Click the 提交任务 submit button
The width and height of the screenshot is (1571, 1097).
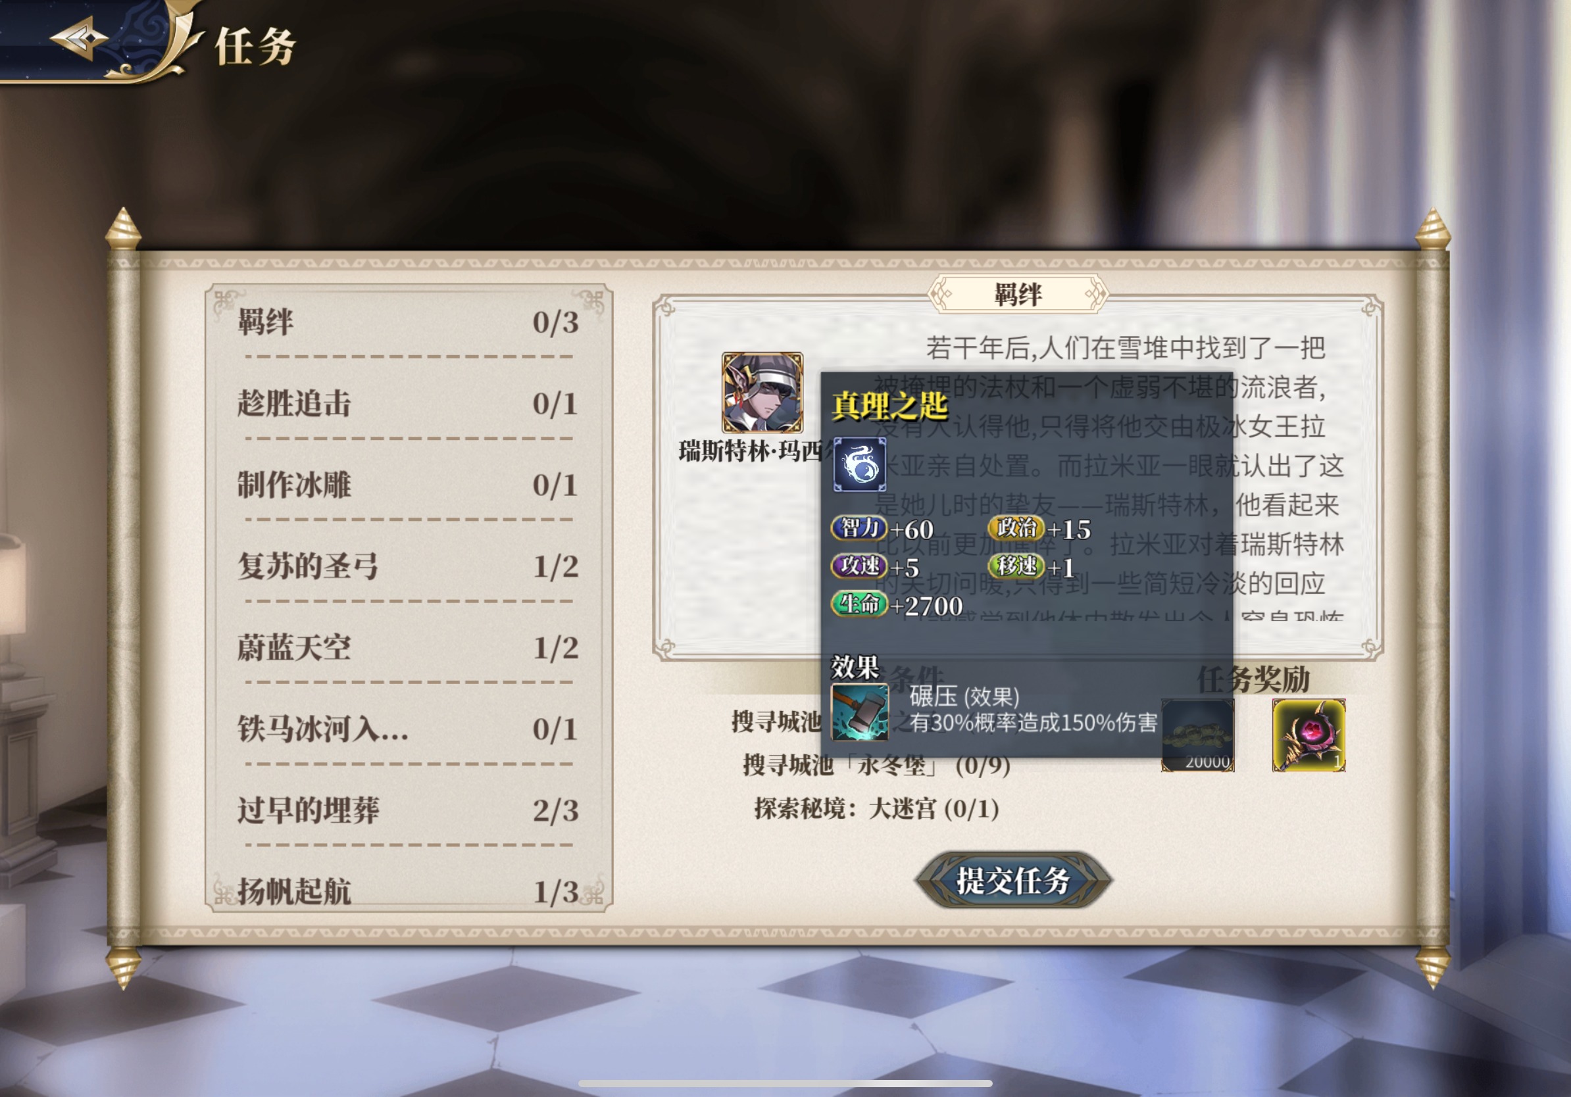click(x=1013, y=880)
